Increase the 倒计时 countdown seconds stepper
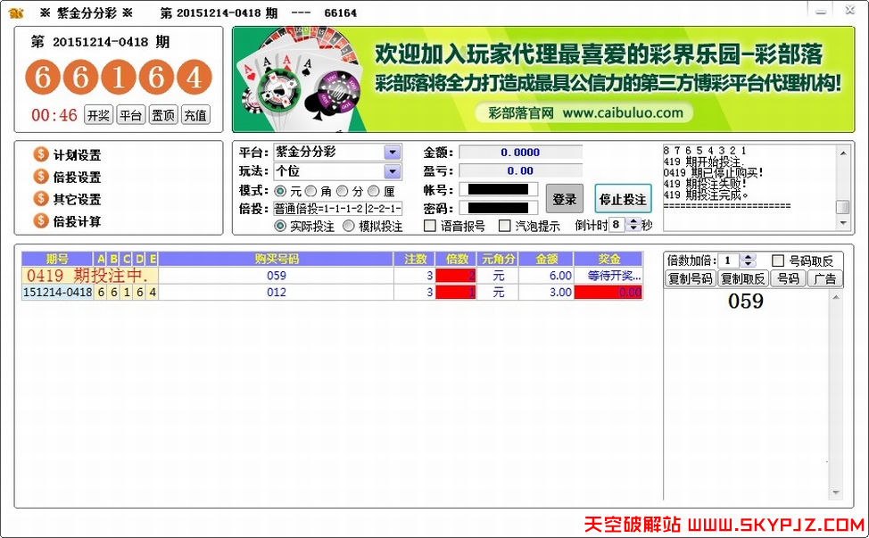 coord(633,221)
